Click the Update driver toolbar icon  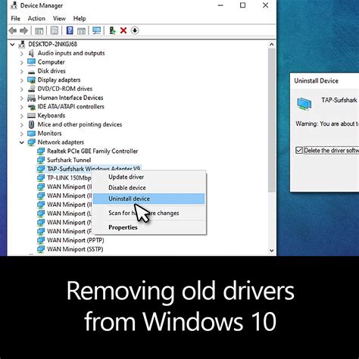pos(112,31)
